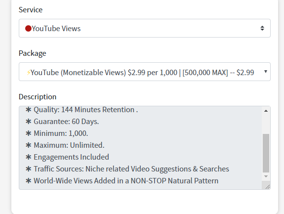The height and width of the screenshot is (214, 284).
Task: Open the Package dropdown with Monetizable Views
Action: click(145, 72)
